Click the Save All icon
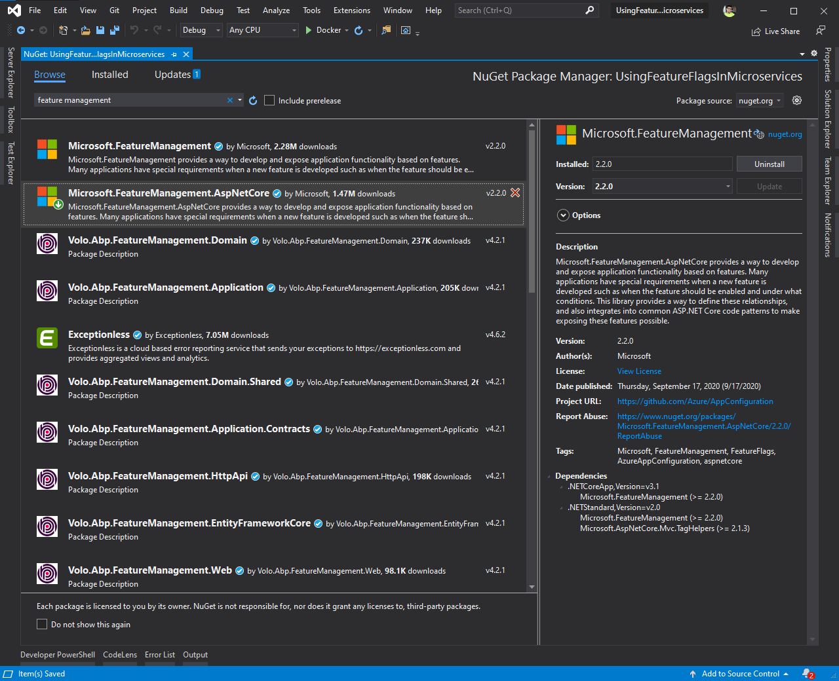Viewport: 839px width, 681px height. pyautogui.click(x=115, y=30)
